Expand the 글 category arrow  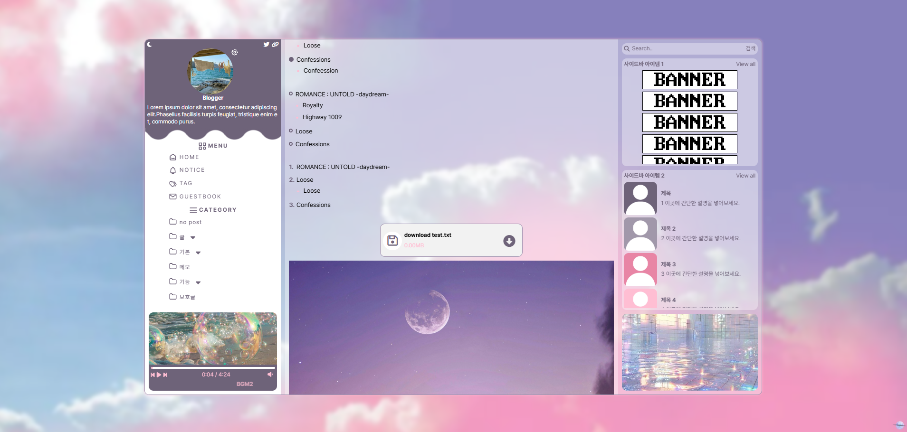pyautogui.click(x=193, y=237)
